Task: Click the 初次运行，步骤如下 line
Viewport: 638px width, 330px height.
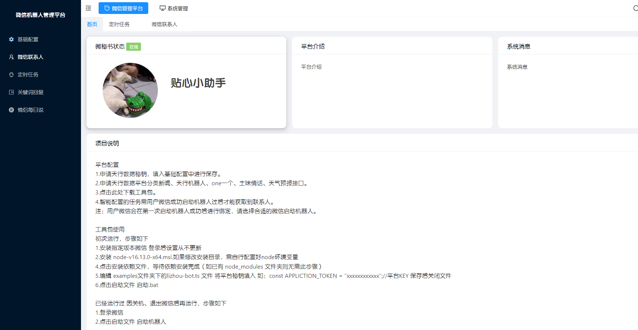Action: pyautogui.click(x=122, y=239)
